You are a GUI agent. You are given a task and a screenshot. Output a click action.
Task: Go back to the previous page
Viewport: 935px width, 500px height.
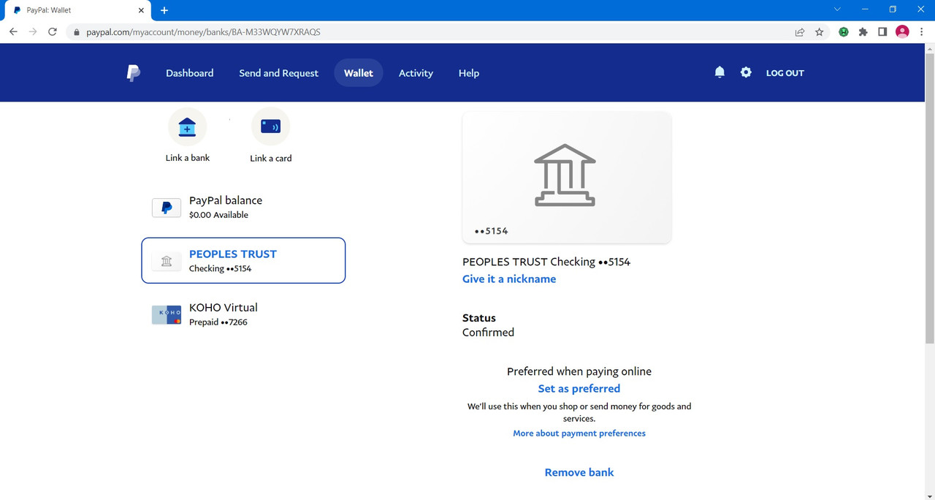(13, 31)
